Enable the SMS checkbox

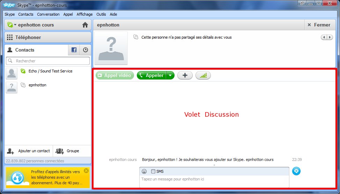coord(153,171)
